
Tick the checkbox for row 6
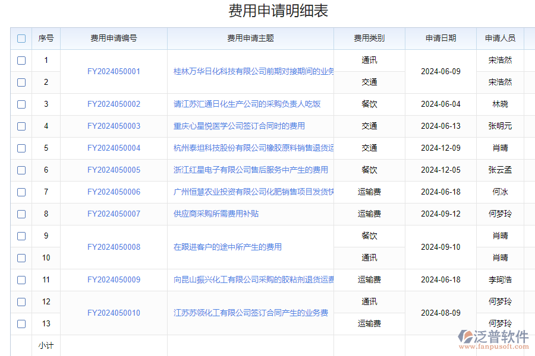click(21, 170)
